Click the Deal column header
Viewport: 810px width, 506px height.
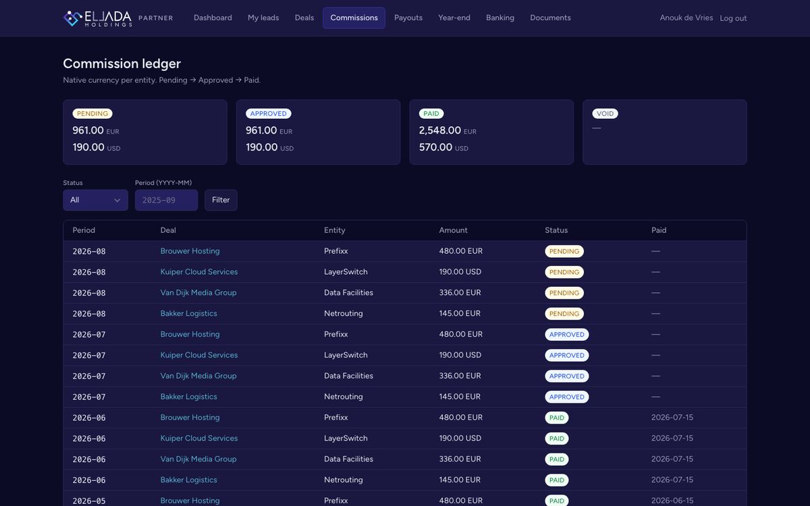[x=168, y=231]
